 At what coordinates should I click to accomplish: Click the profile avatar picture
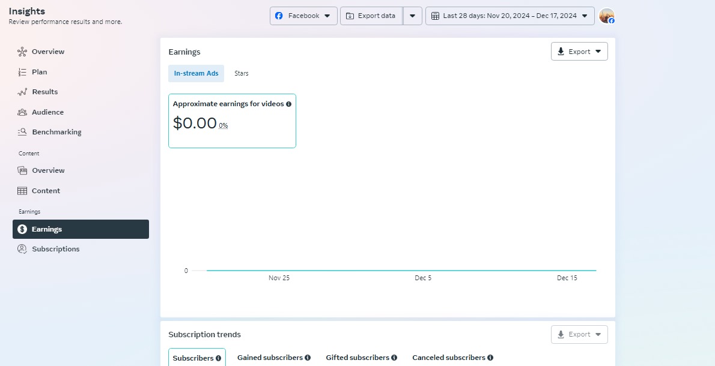(606, 16)
